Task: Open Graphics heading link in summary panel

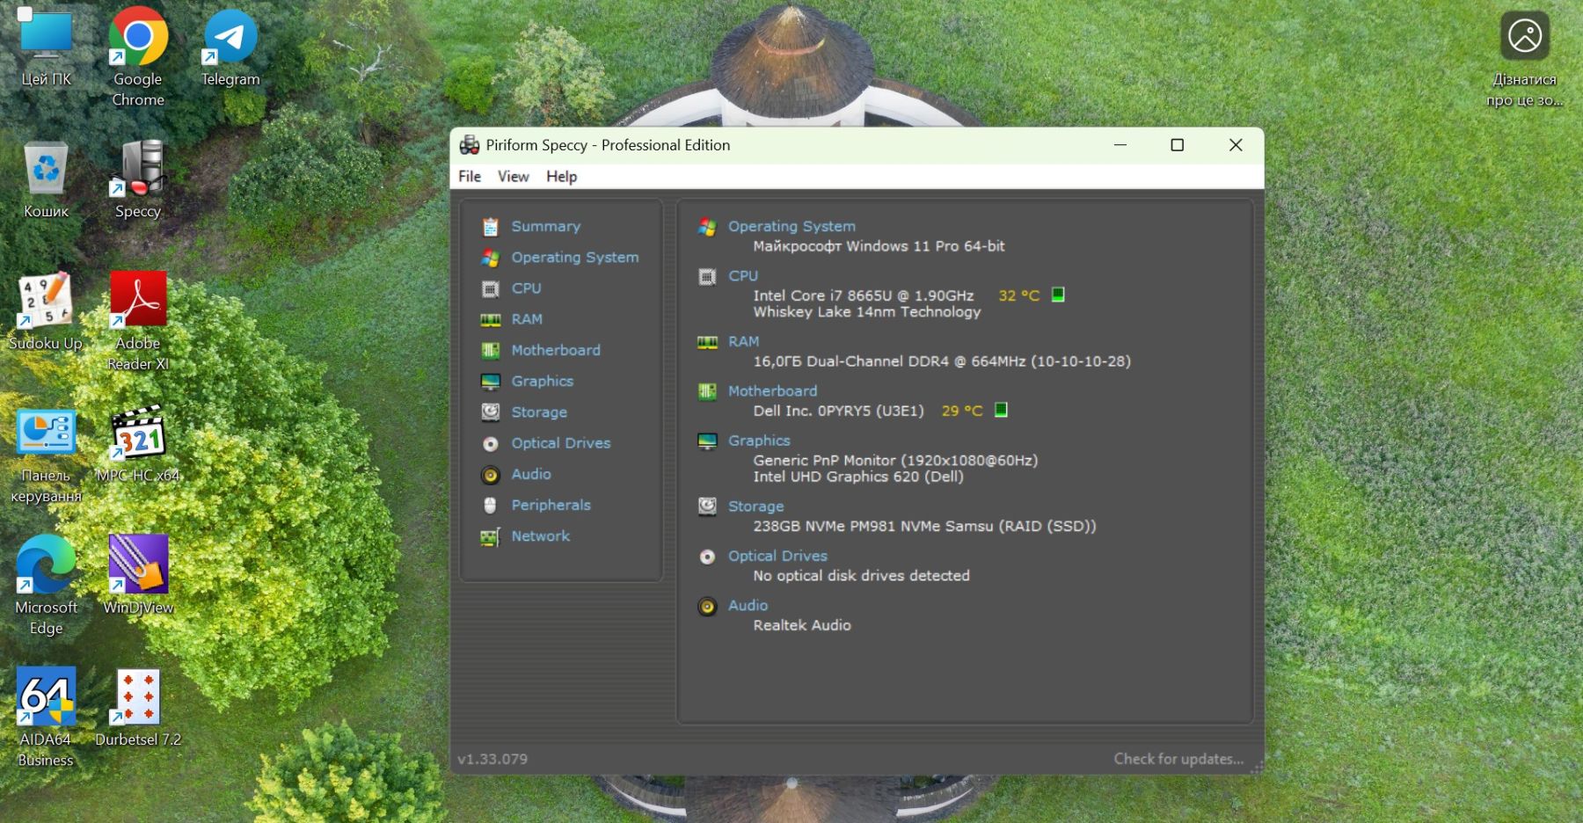Action: (x=759, y=441)
